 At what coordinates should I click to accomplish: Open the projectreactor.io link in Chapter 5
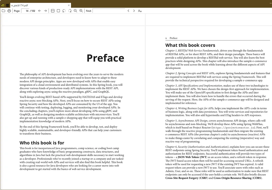coord(234,128)
